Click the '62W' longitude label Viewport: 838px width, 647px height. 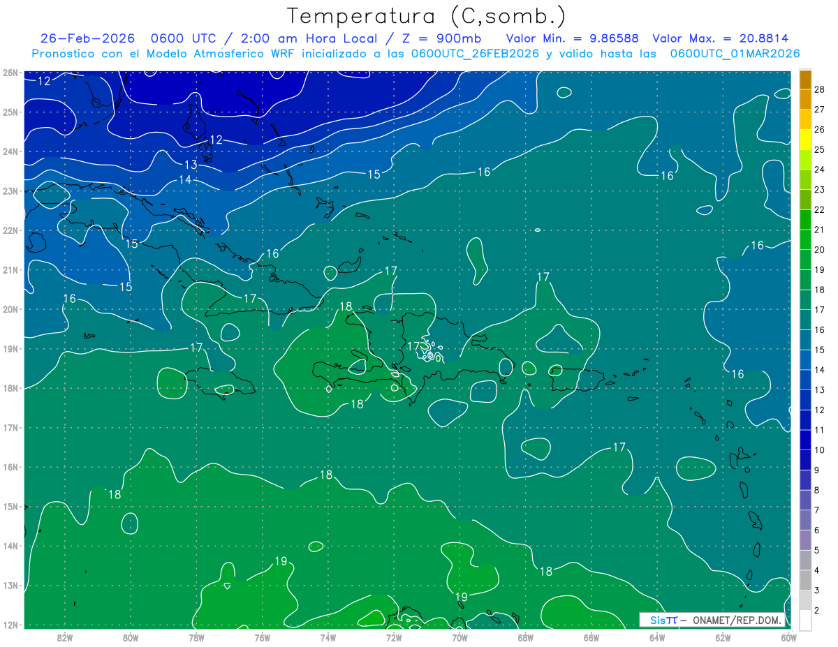[x=723, y=637]
